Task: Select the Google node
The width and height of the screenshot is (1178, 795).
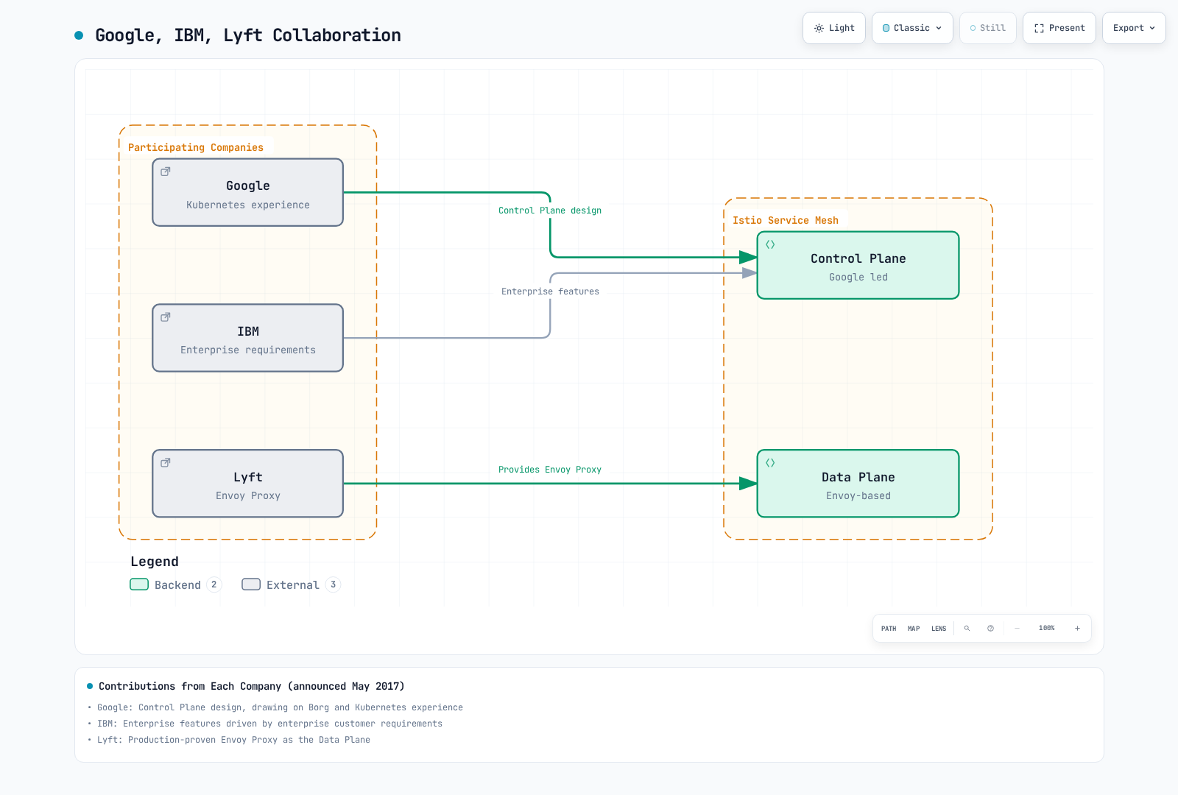Action: 248,192
